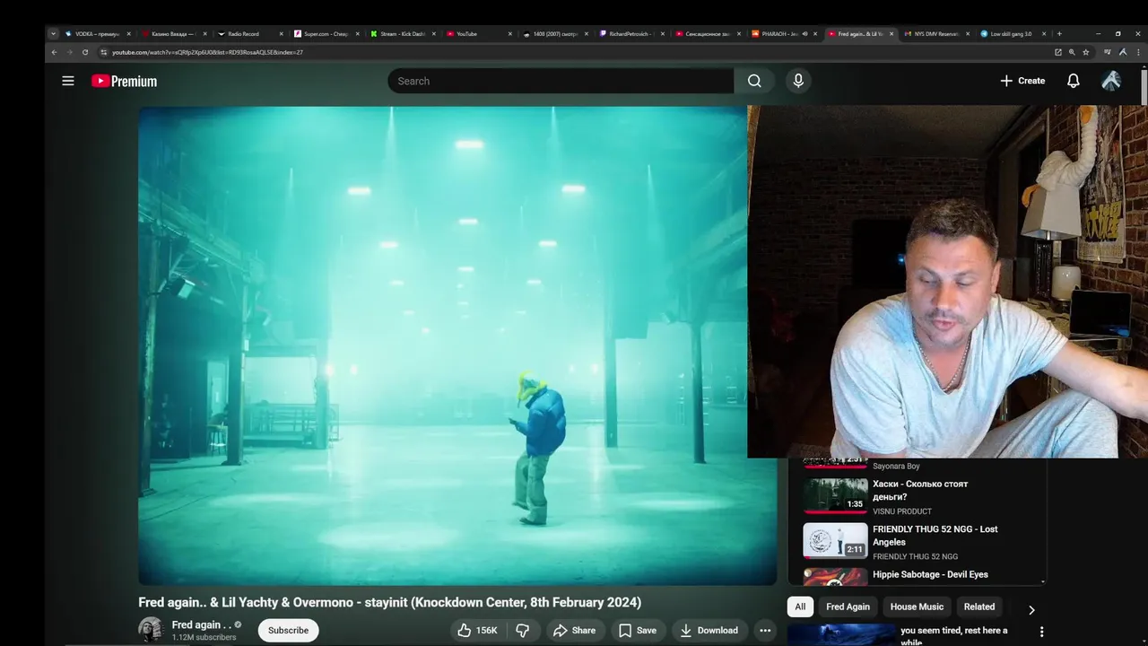Focus the YouTube search field

(x=561, y=81)
